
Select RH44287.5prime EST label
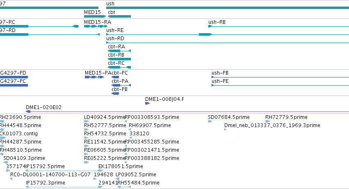click(x=21, y=142)
